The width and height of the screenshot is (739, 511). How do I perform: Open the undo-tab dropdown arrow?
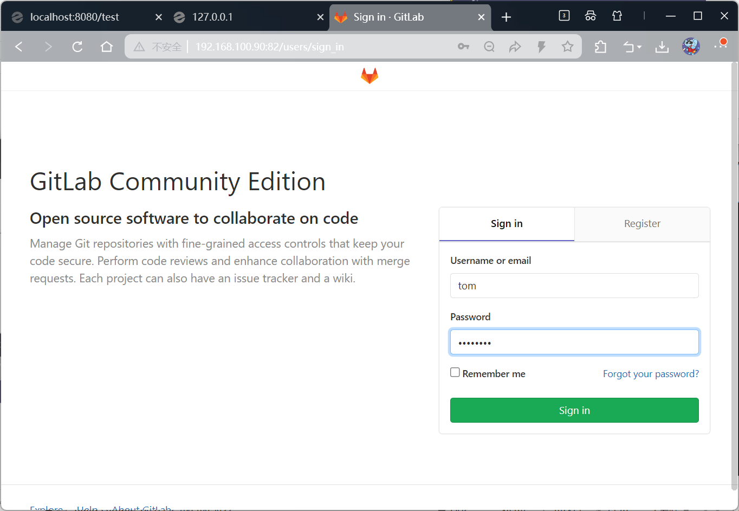click(639, 47)
